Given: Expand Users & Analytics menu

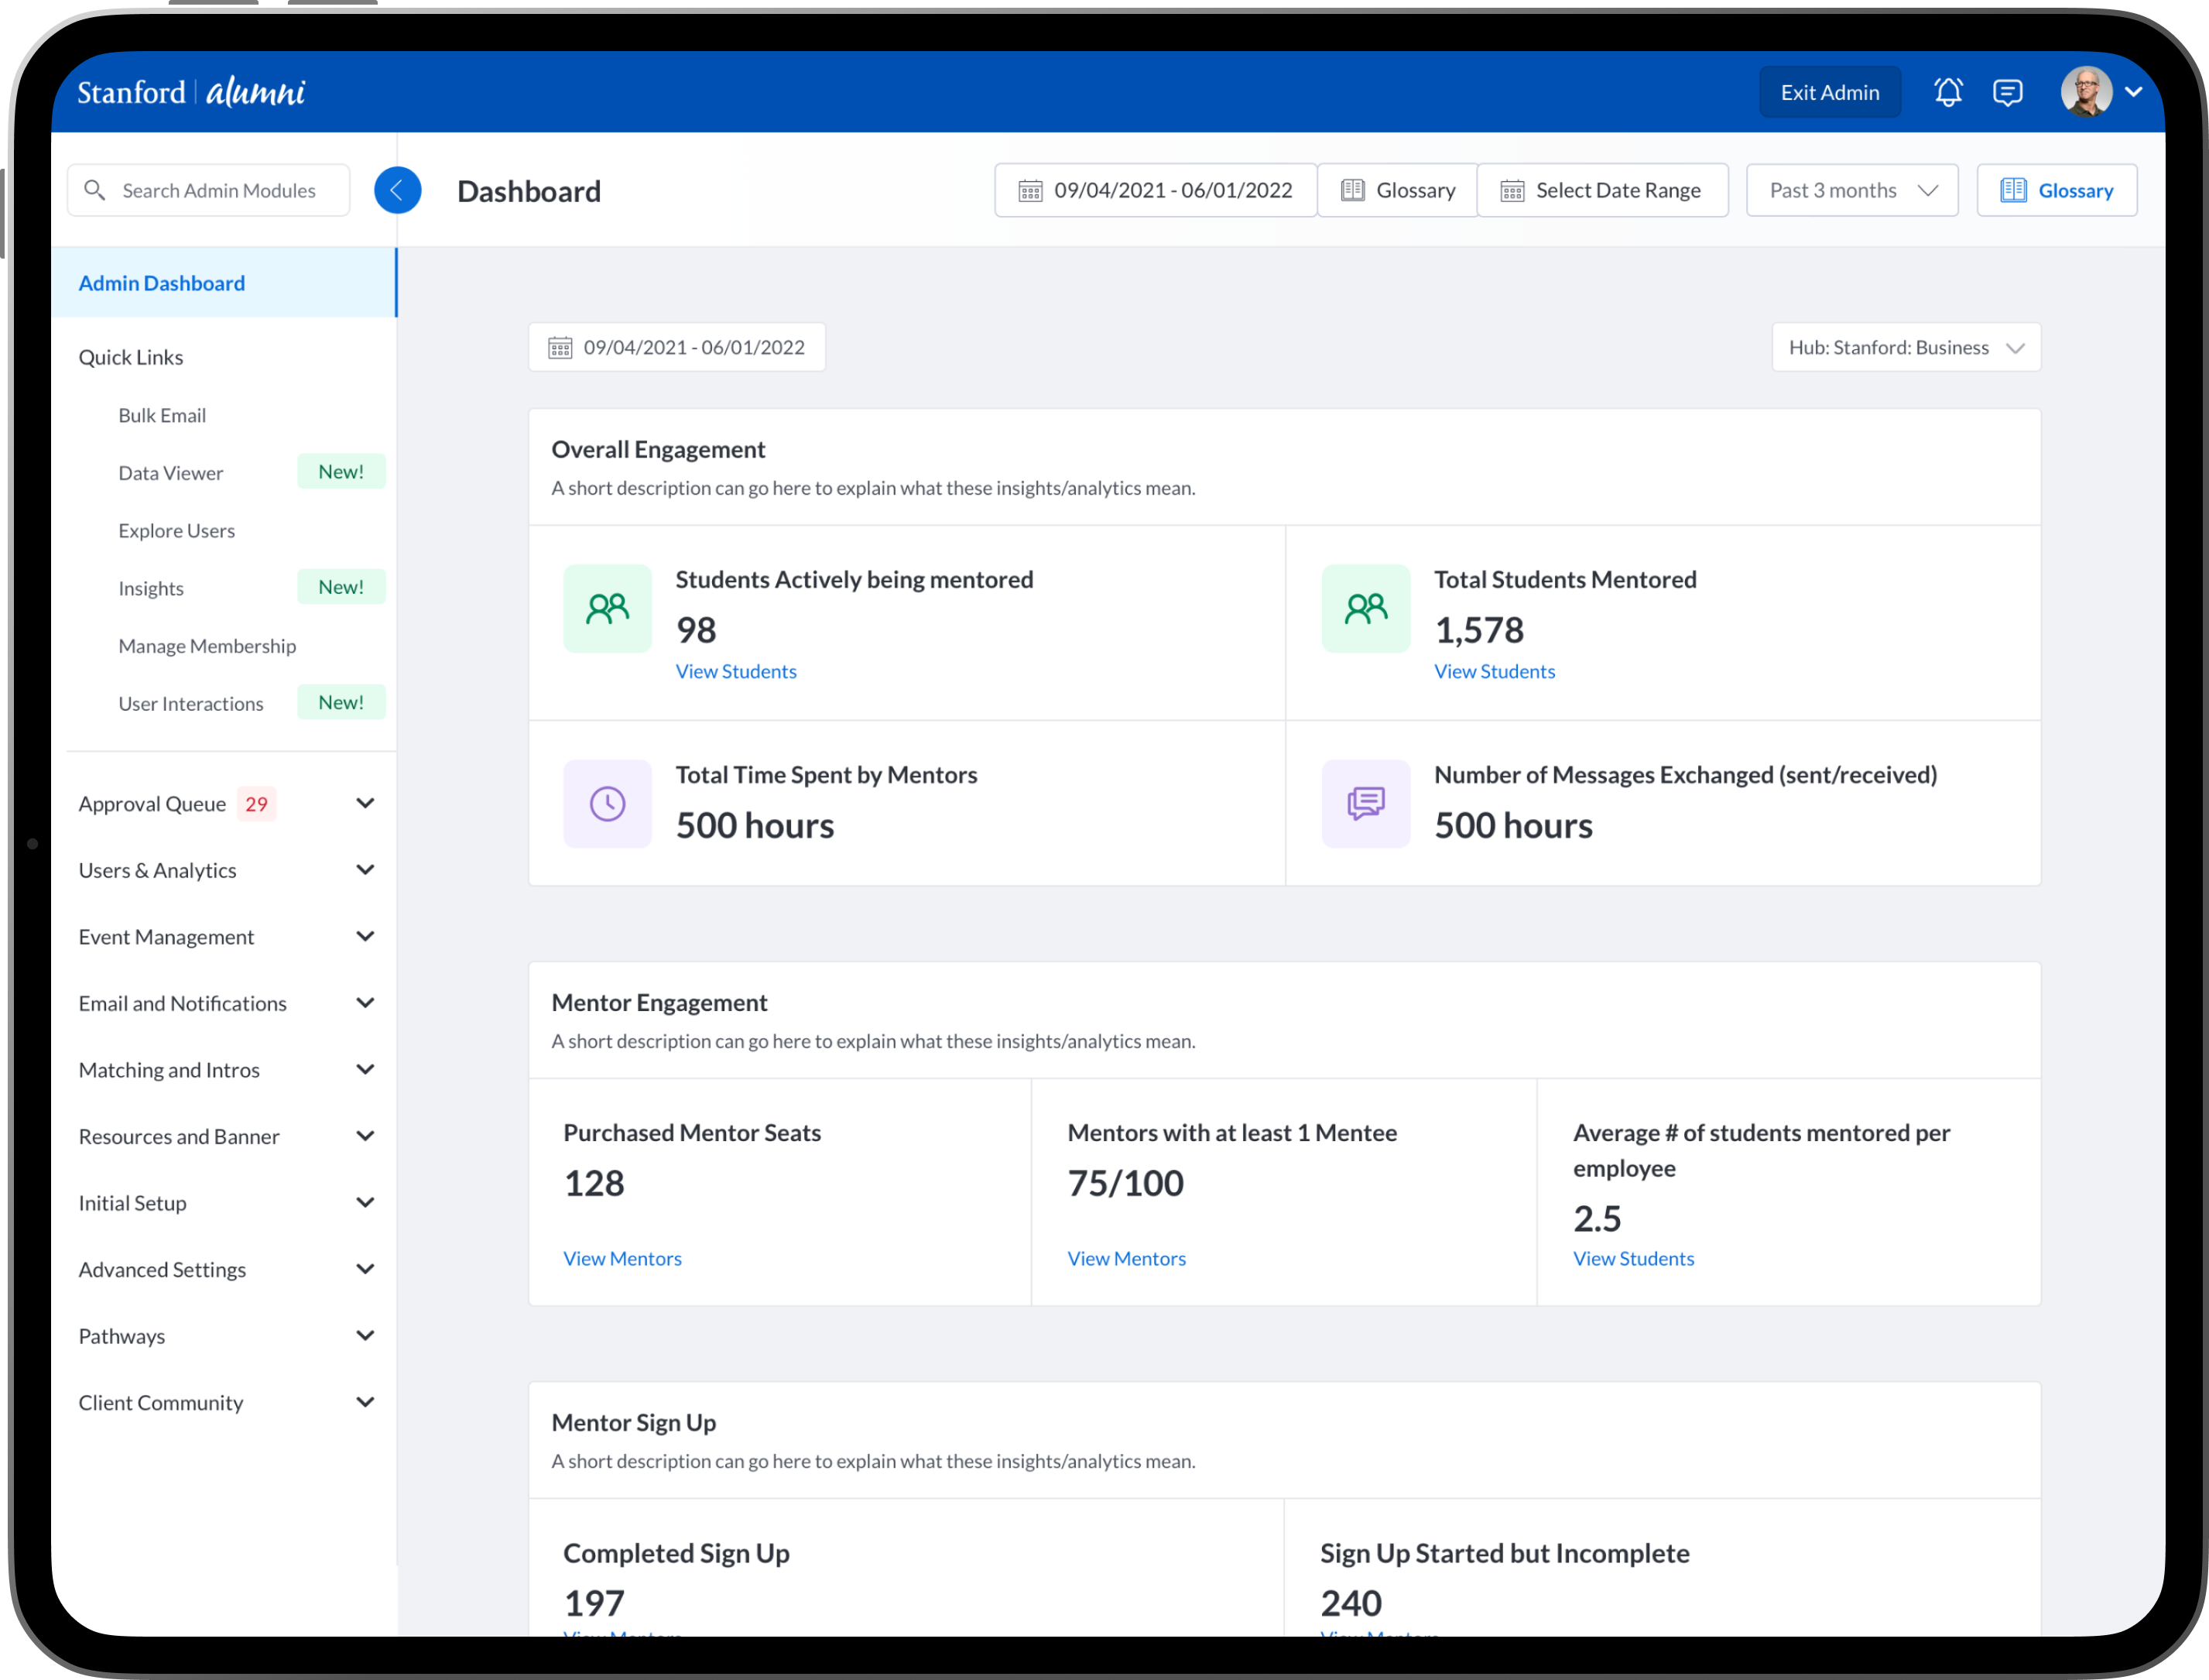Looking at the screenshot, I should coord(365,870).
